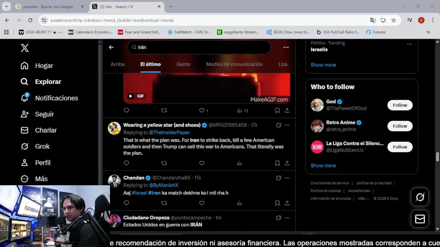Follow La Liga Contra el Silencio
Viewport: 440px width, 247px height.
tap(400, 147)
